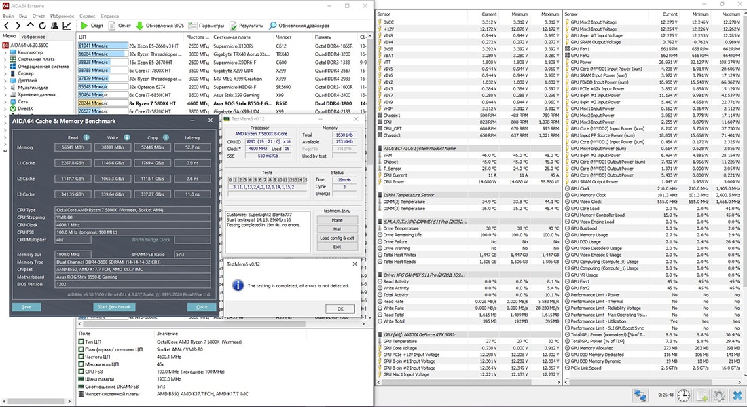
Task: Expand the Системная плата tree node
Action: [x=6, y=59]
